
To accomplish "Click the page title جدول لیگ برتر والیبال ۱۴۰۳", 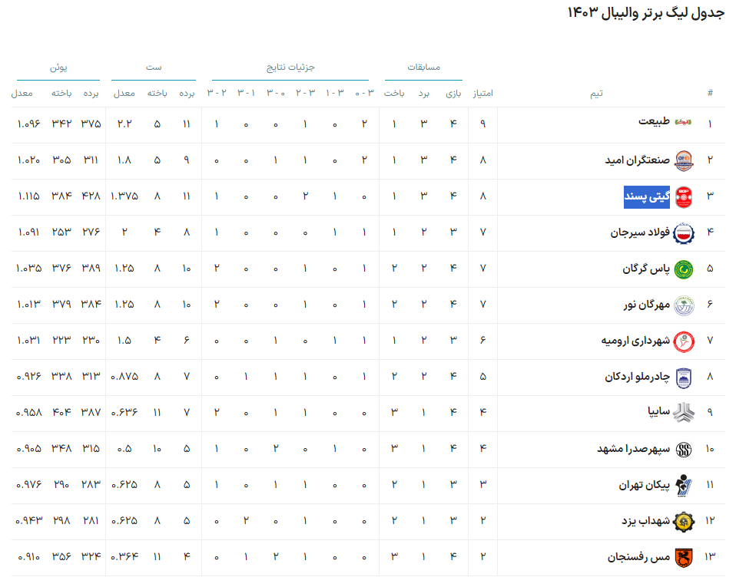I will point(646,12).
